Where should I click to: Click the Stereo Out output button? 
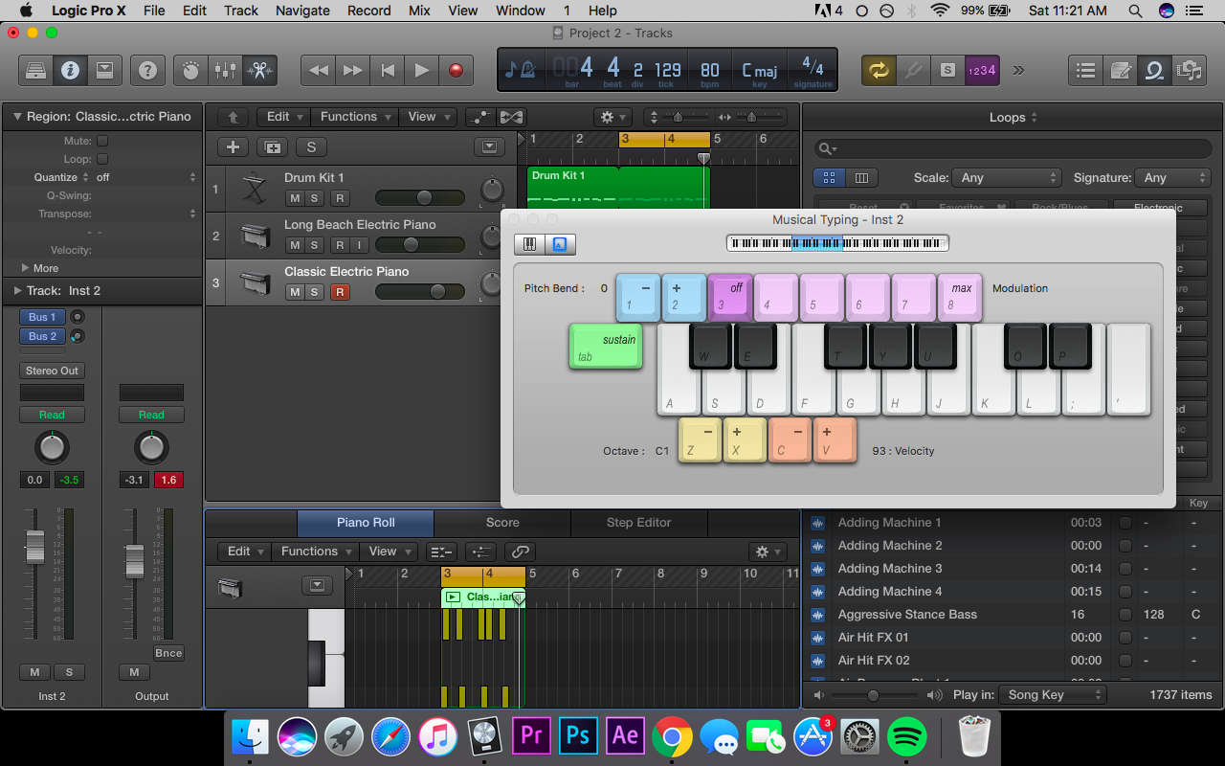click(x=52, y=371)
